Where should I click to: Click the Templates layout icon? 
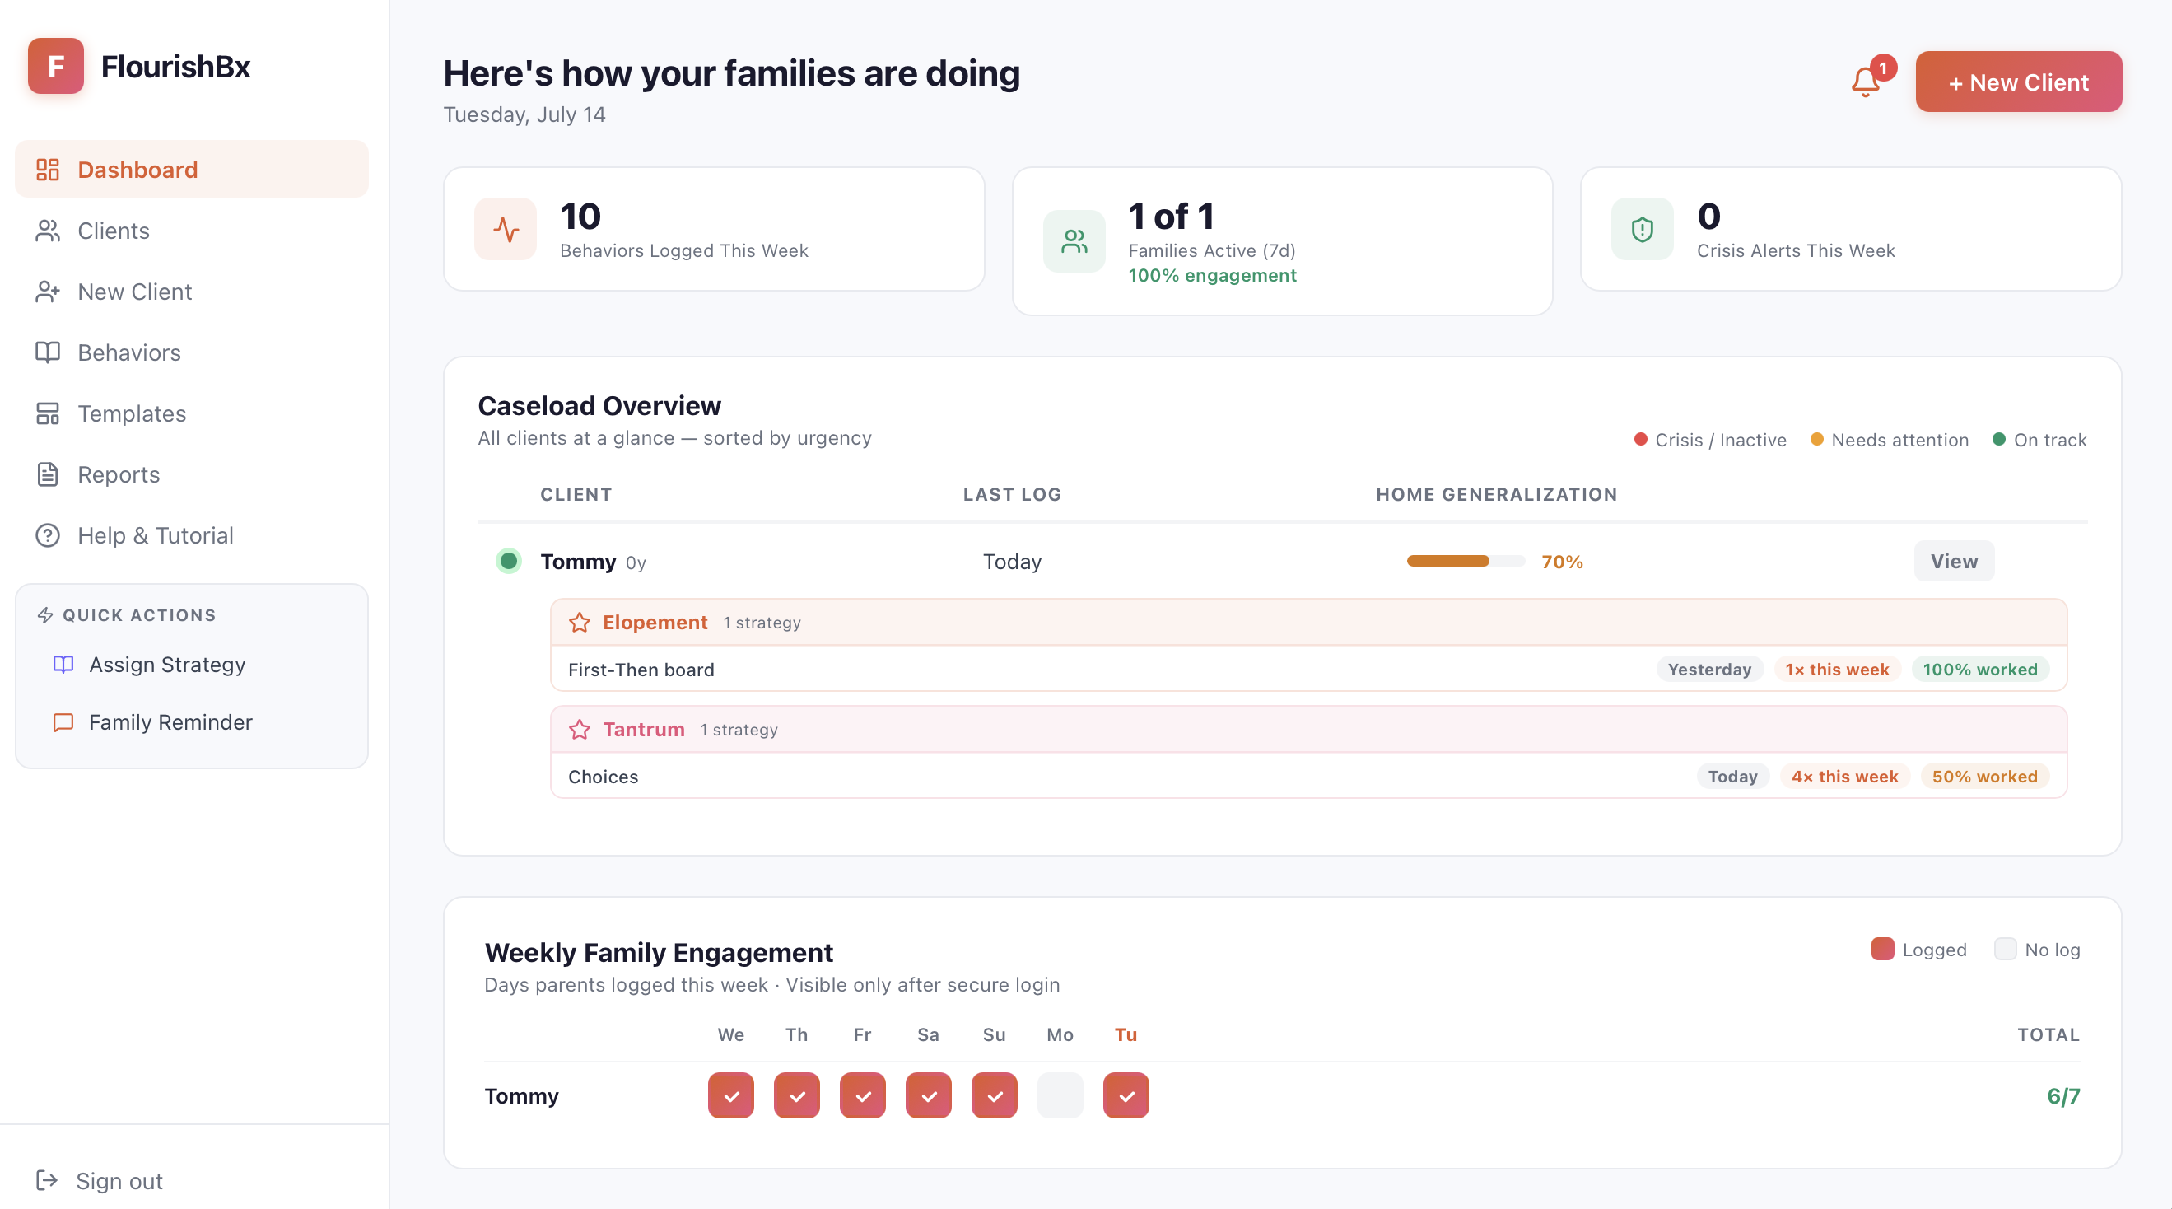[x=47, y=413]
